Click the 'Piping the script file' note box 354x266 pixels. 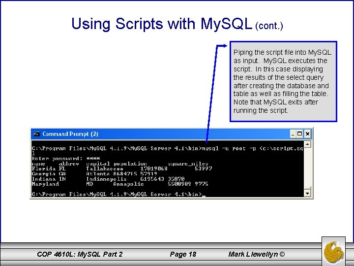283,81
